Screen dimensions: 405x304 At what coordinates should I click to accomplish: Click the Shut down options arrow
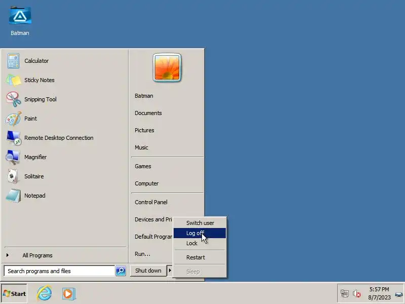pos(170,271)
